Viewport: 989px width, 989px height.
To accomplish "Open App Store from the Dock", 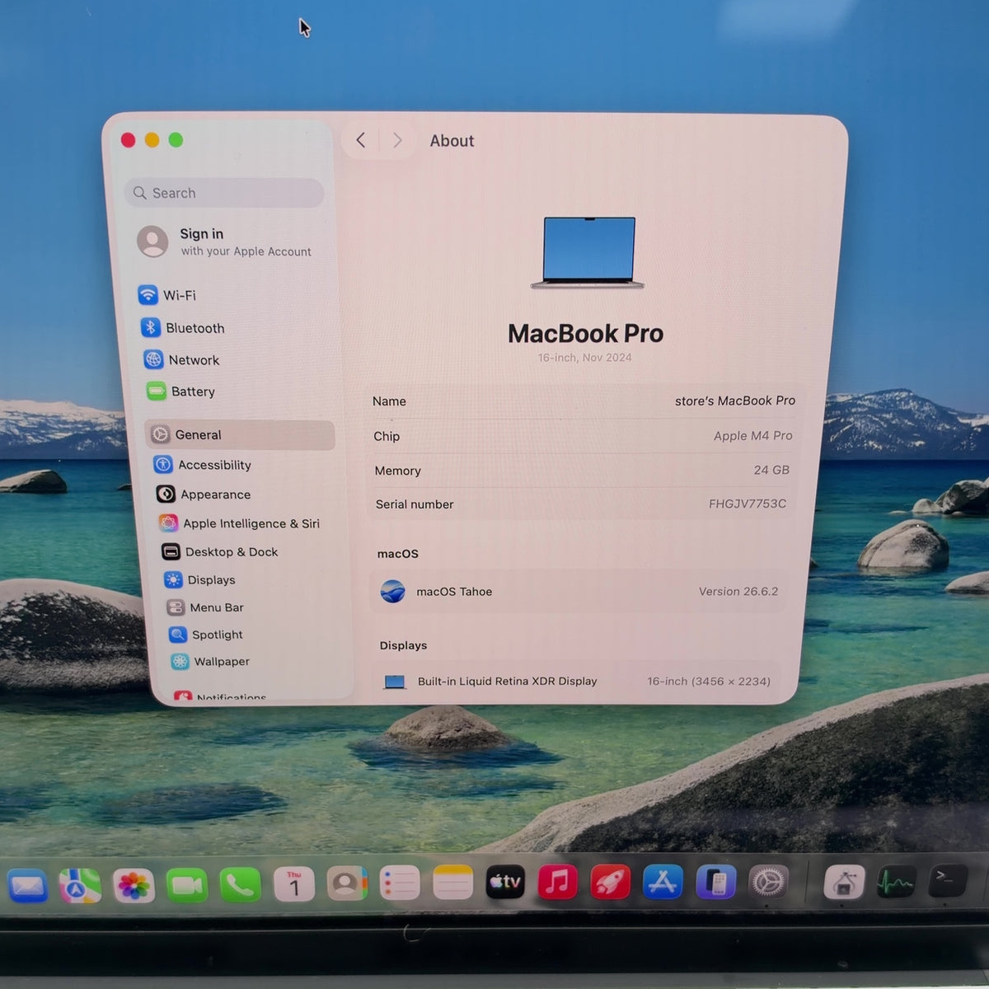I will [x=663, y=883].
